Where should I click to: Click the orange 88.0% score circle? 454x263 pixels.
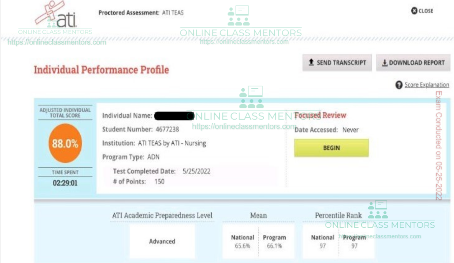click(x=65, y=144)
